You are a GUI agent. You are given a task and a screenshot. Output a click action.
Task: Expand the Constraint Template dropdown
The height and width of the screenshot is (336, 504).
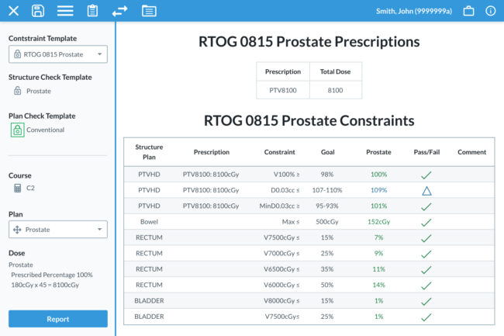(58, 54)
